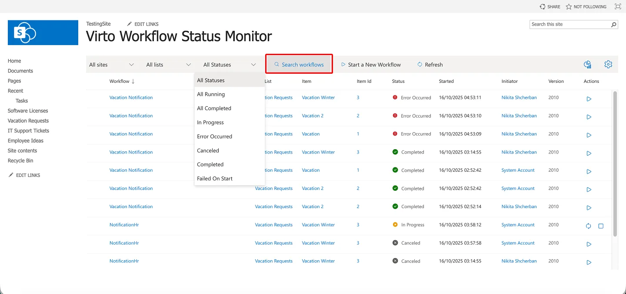Viewport: 626px width, 294px height.
Task: Open the Vacation Requests sidebar link
Action: point(28,121)
